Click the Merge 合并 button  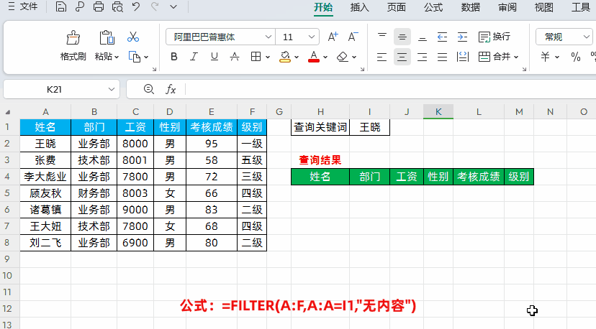point(494,57)
